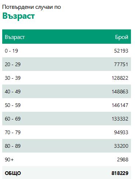The width and height of the screenshot is (135, 179).
Task: Select the 50 - 59 age row label
Action: coord(13,105)
